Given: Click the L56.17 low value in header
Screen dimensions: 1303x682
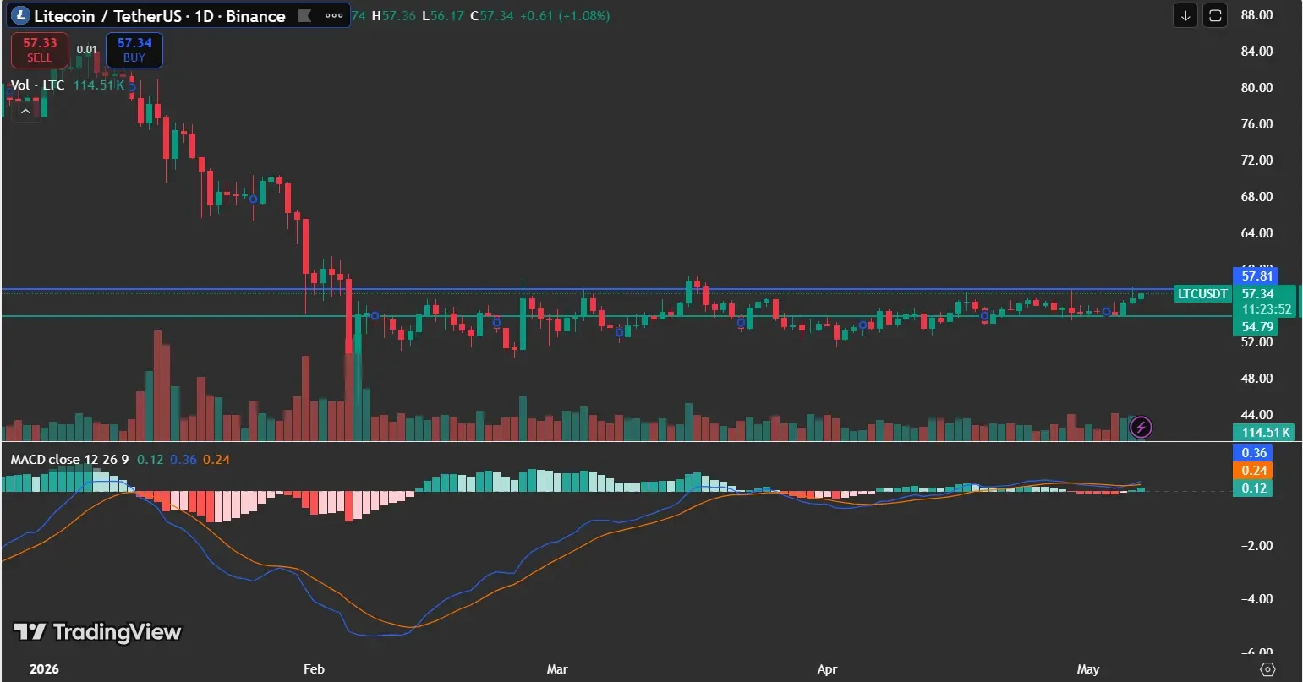Looking at the screenshot, I should tap(443, 16).
